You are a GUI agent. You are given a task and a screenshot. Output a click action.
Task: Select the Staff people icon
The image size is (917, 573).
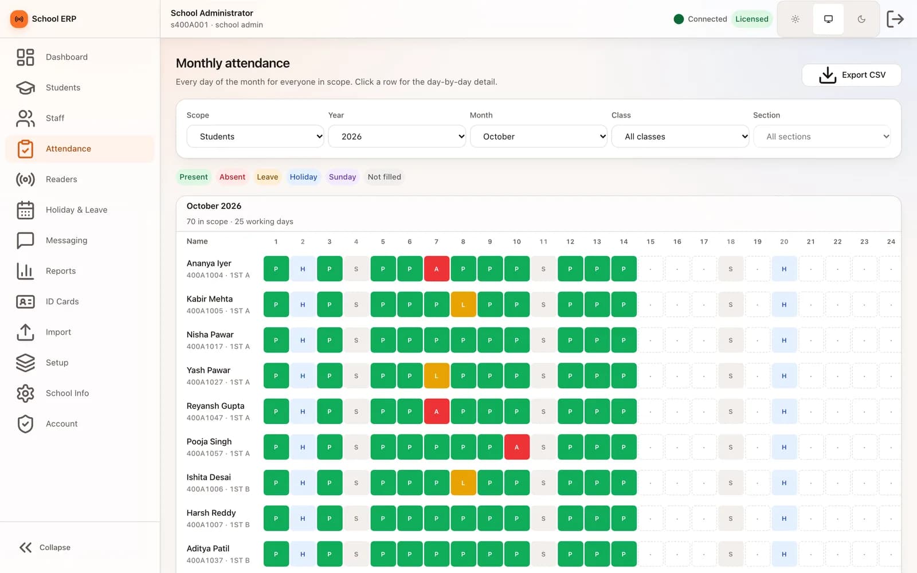click(25, 118)
